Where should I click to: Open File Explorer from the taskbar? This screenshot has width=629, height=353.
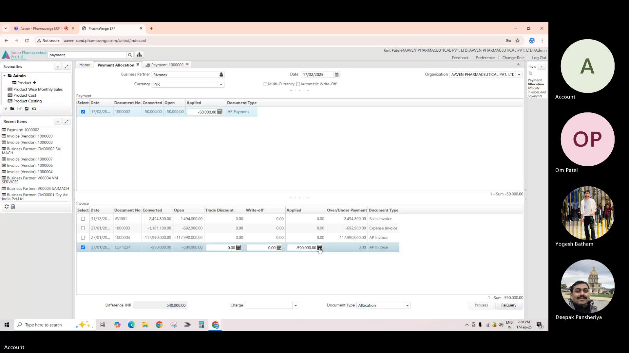[x=145, y=325]
